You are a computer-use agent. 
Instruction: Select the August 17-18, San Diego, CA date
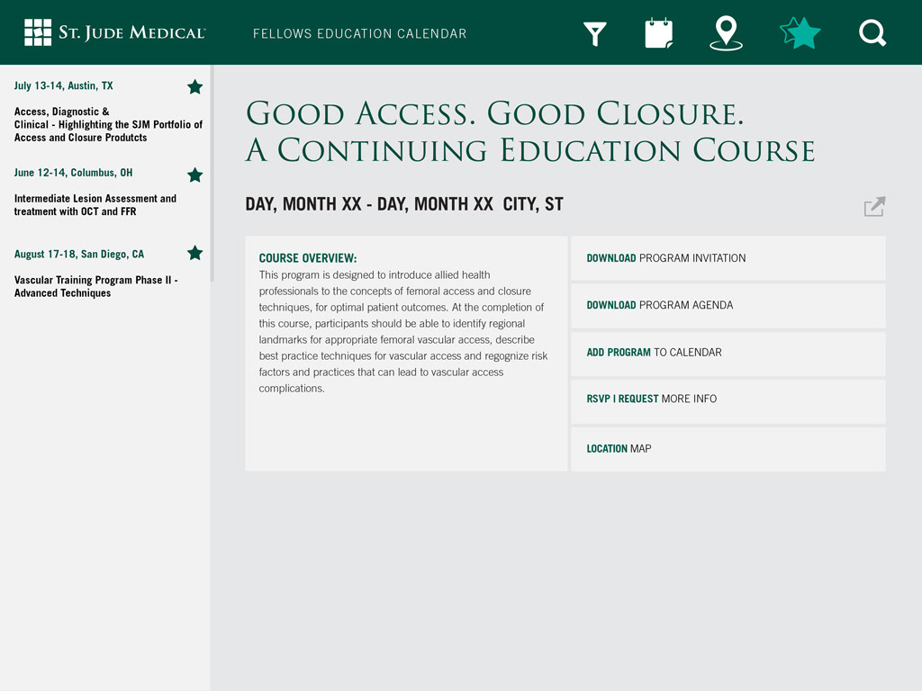point(79,255)
